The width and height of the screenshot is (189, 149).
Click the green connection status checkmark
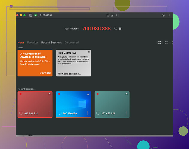tap(36, 15)
